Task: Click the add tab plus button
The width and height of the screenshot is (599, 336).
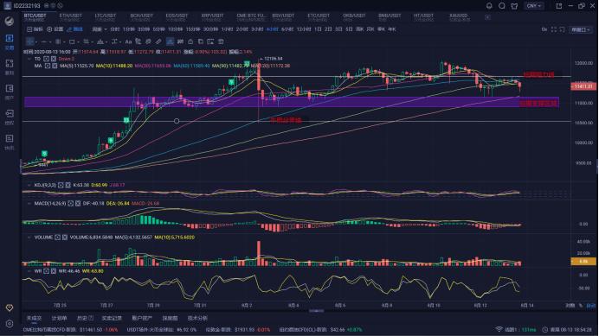Action: click(487, 17)
